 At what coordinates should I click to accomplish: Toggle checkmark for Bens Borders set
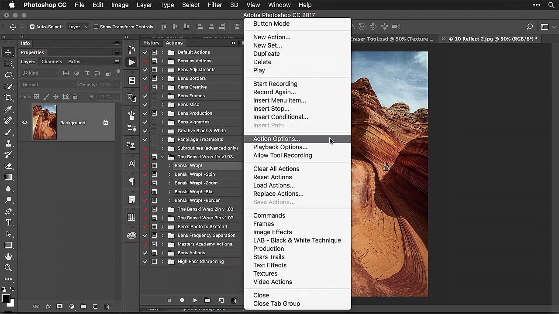(x=145, y=78)
